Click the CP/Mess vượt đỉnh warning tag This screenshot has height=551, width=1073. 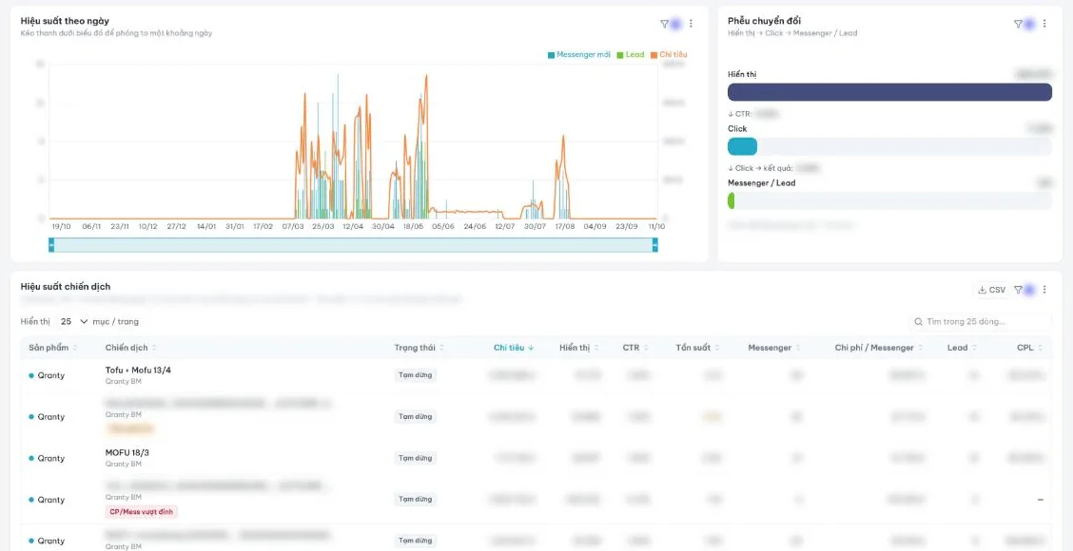[141, 511]
